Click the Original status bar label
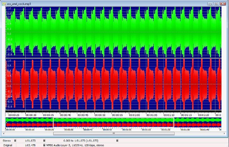Viewport: 229px width, 147px height. [x=8, y=145]
